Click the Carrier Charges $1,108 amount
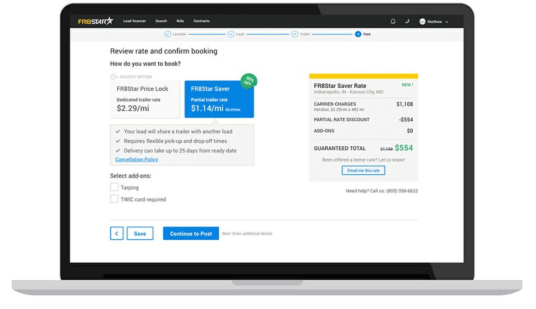The height and width of the screenshot is (309, 536). click(x=405, y=104)
